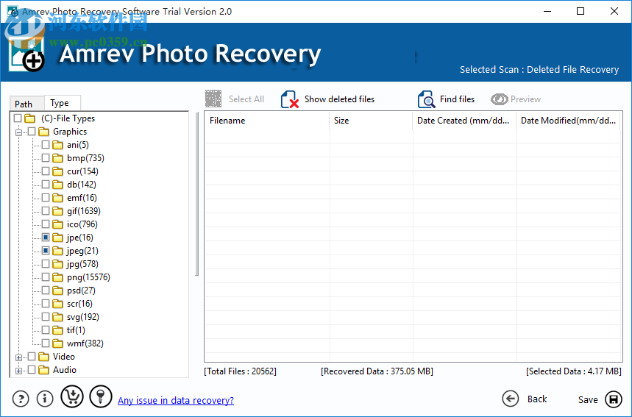Click the Show deleted files label
This screenshot has width=632, height=417.
339,99
